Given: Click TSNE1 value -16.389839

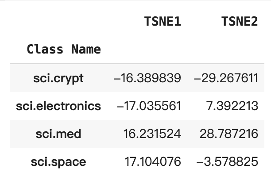Looking at the screenshot, I should tap(147, 78).
